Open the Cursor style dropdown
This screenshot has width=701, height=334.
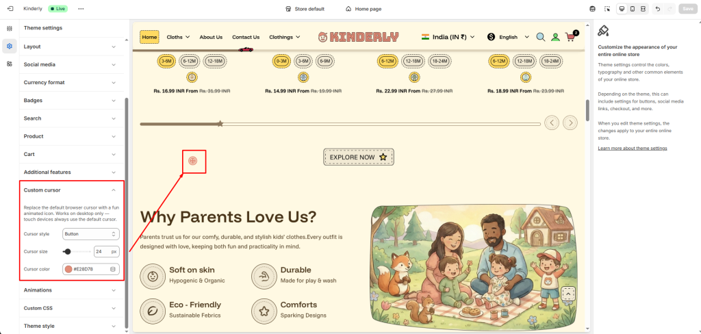(90, 234)
